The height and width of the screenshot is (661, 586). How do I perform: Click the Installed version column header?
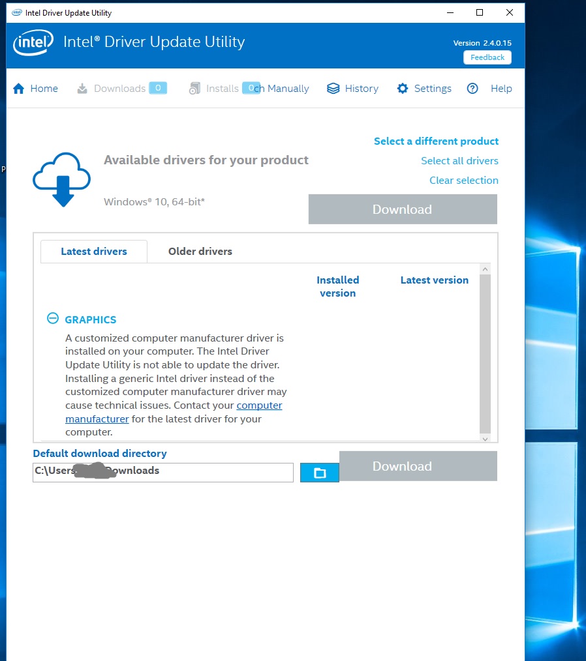click(337, 287)
